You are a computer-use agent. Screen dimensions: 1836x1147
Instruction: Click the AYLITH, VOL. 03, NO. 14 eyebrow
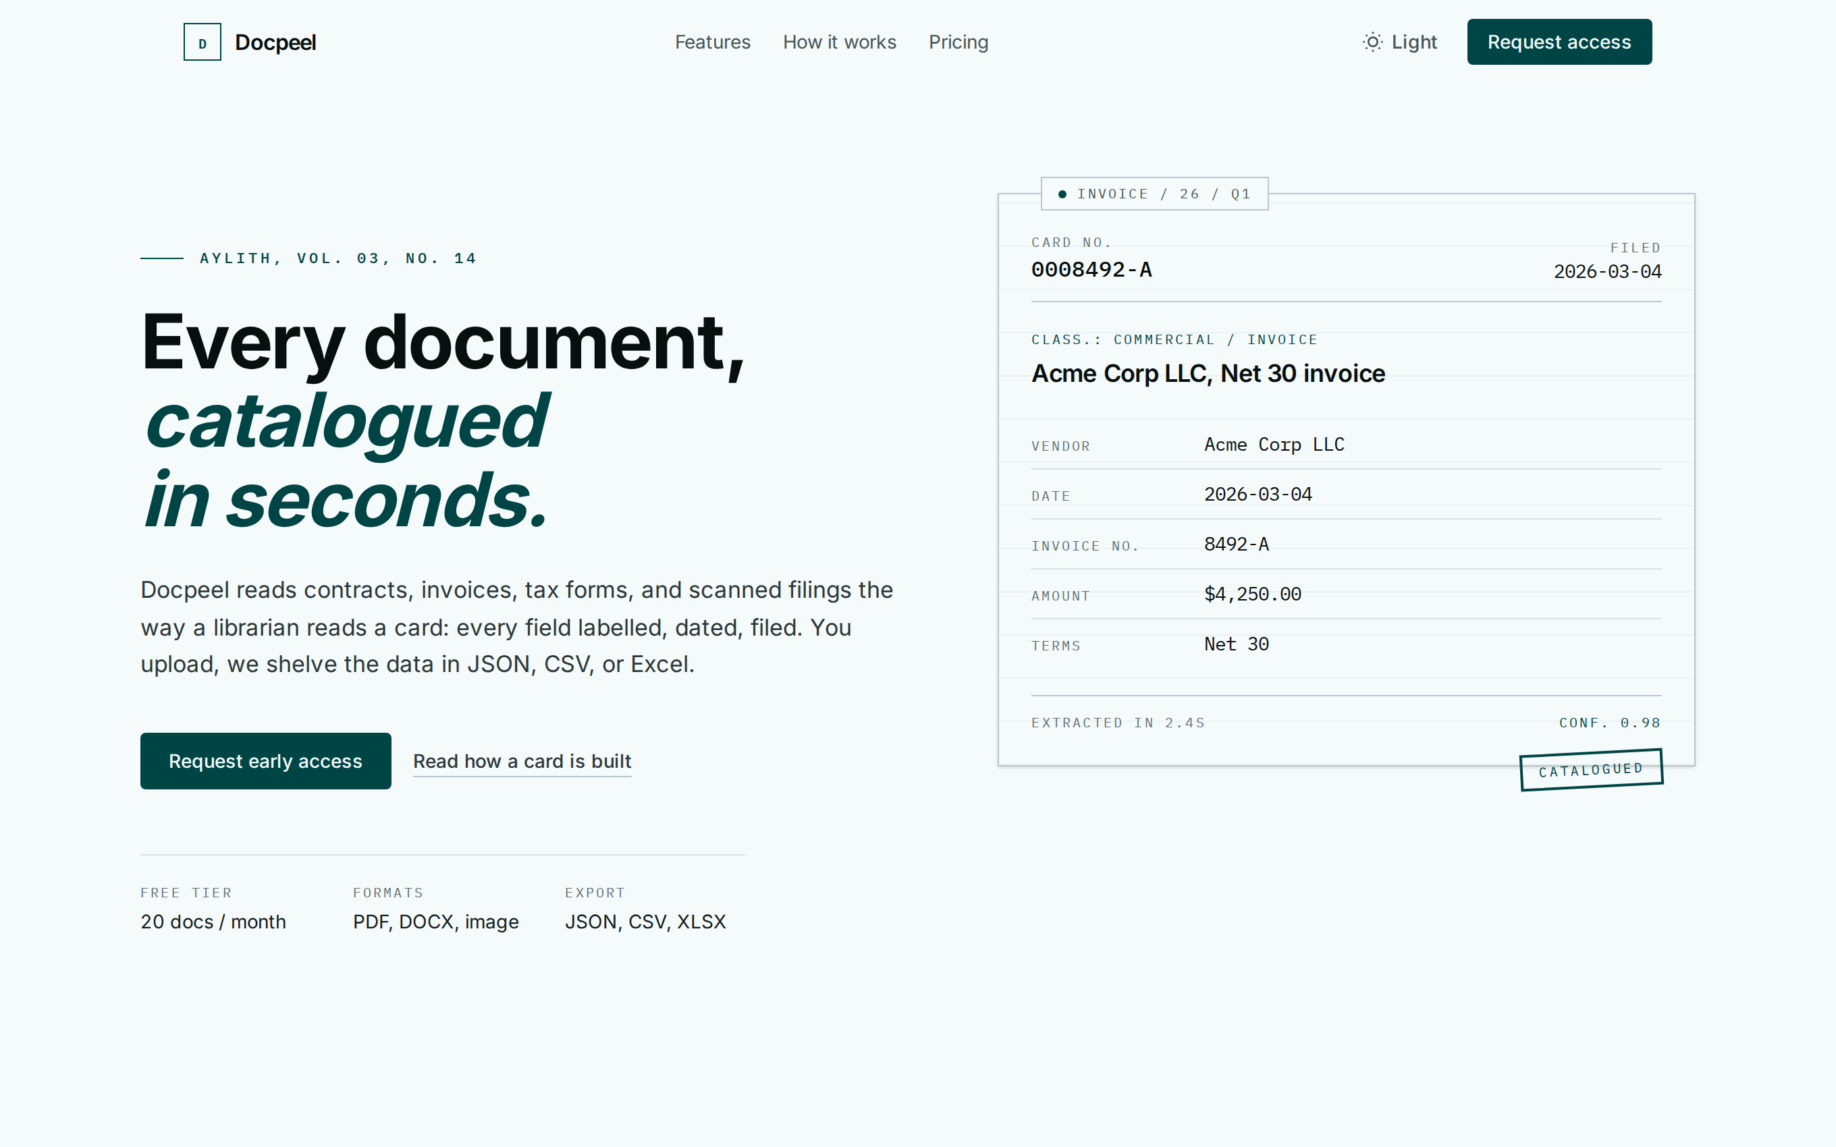click(338, 258)
